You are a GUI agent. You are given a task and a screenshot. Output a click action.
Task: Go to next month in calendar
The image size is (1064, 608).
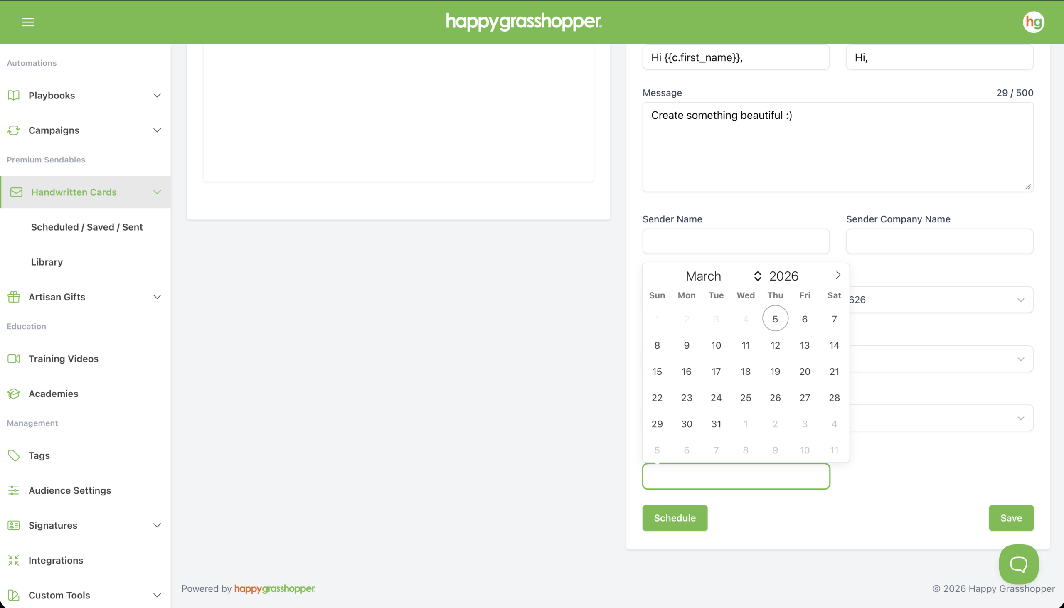click(x=837, y=275)
